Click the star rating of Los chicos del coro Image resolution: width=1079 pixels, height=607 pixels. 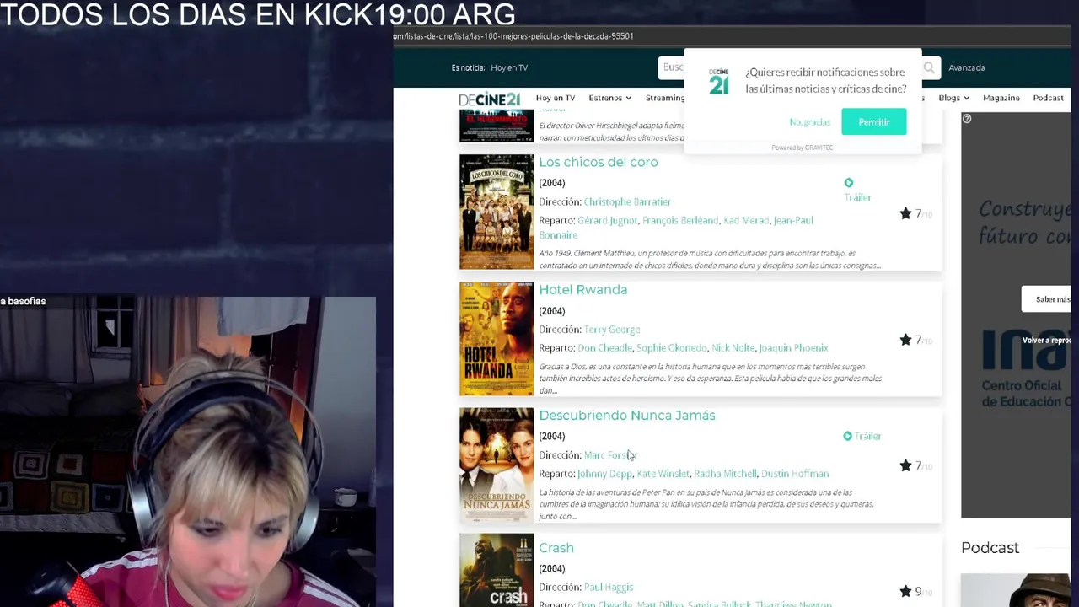(x=915, y=214)
